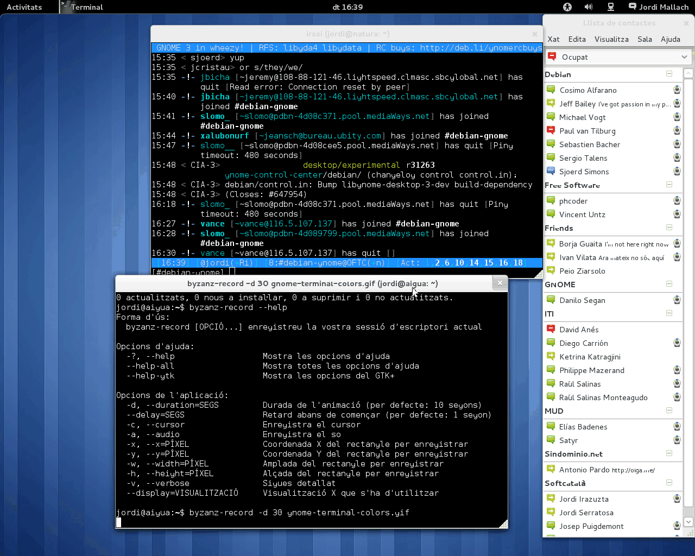
Task: Click Jordi Irazuzta's webcam icon
Action: coord(677,498)
